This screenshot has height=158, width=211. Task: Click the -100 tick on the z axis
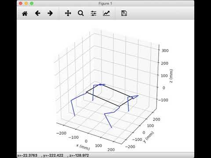point(163,100)
